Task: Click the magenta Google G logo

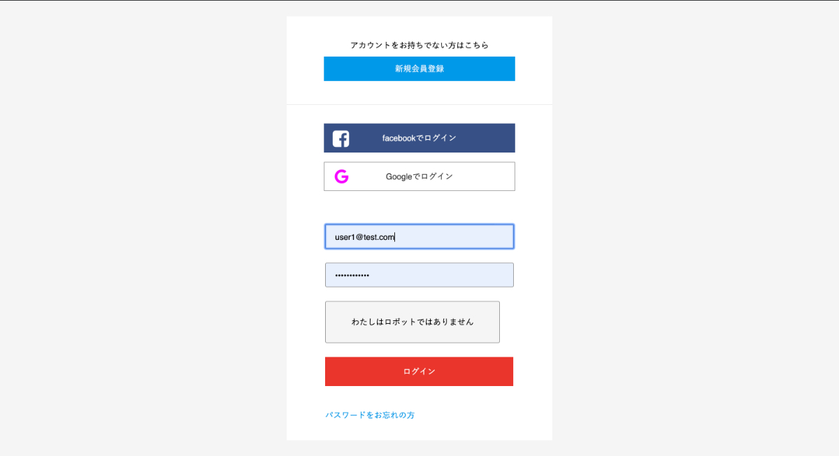Action: tap(341, 176)
